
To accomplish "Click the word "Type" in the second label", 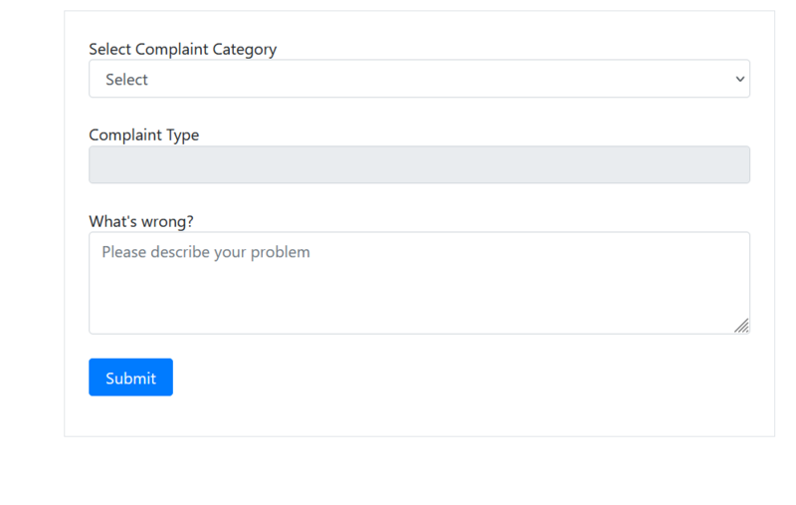I will [x=181, y=135].
